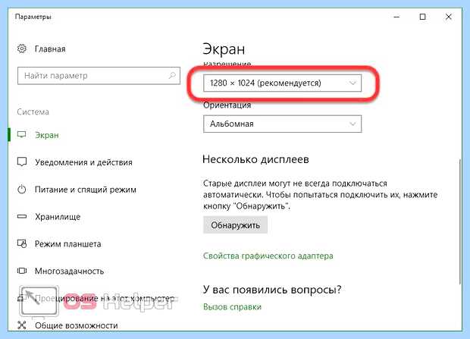Image resolution: width=470 pixels, height=339 pixels.
Task: Click the storage drive icon beside Хранилище
Action: tap(22, 216)
